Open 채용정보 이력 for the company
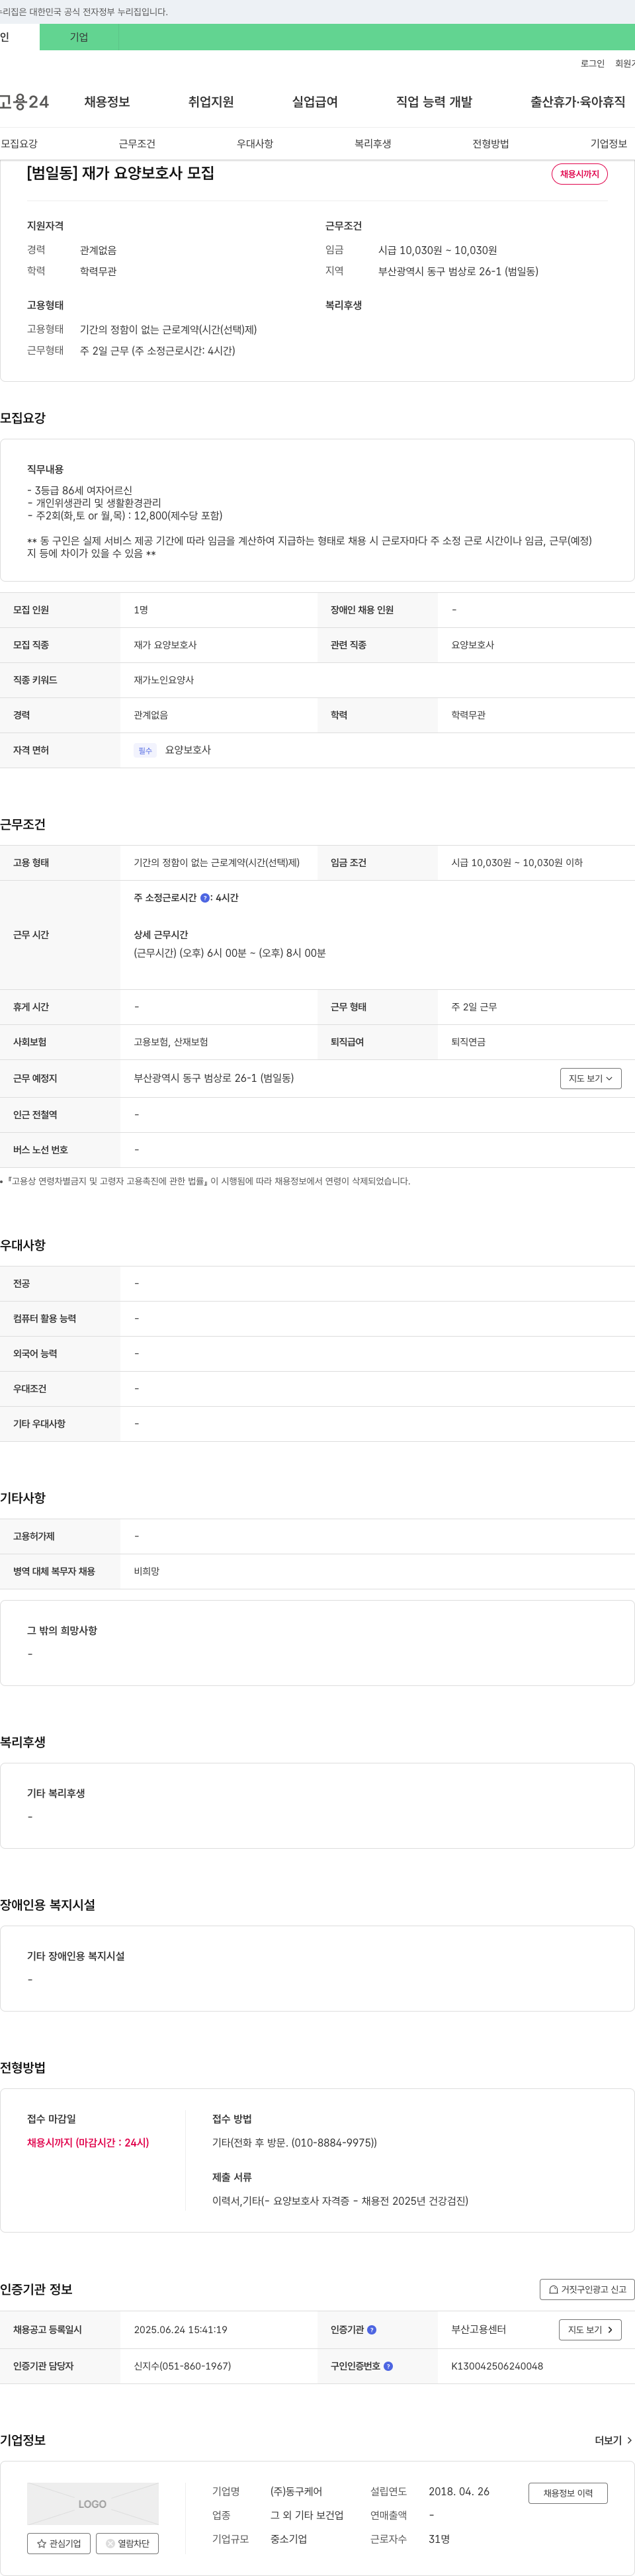The width and height of the screenshot is (635, 2576). tap(568, 2493)
